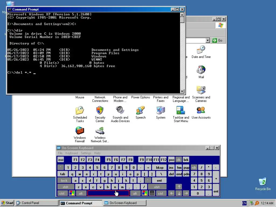Open the Mail control panel icon
The width and height of the screenshot is (276, 207).
click(201, 72)
